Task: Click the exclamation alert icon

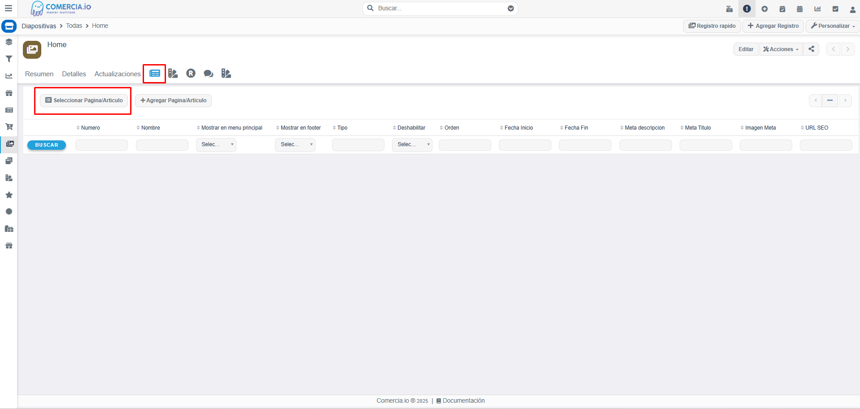Action: pyautogui.click(x=747, y=9)
